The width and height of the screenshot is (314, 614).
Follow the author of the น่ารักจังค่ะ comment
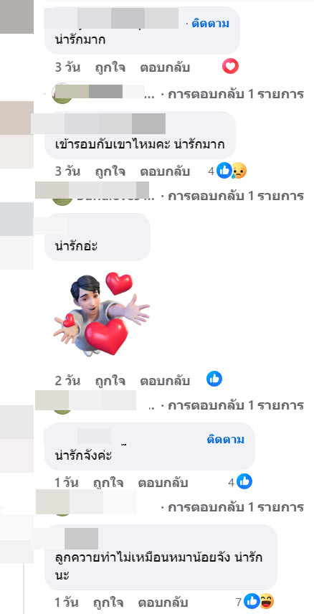(225, 440)
